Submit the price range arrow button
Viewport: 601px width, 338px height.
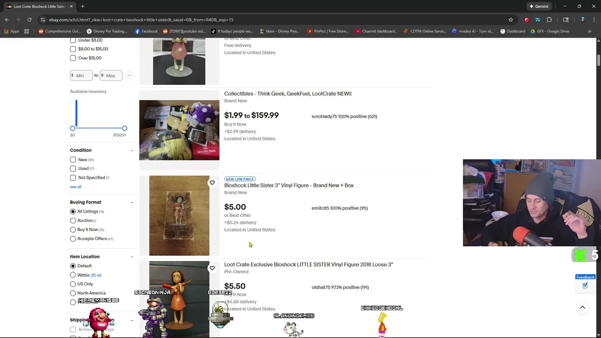coord(129,76)
